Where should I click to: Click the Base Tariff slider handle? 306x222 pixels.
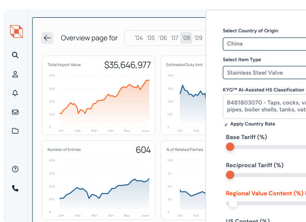230,147
